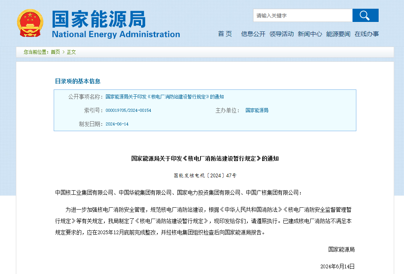Click the bold article title heading
The width and height of the screenshot is (404, 274).
[205, 158]
